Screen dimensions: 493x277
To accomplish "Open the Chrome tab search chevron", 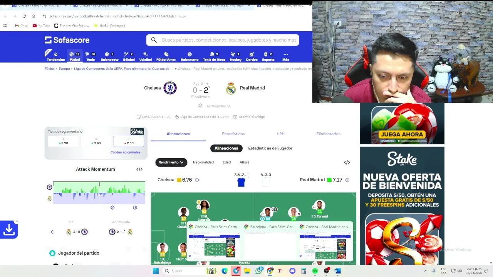I will (5, 5).
